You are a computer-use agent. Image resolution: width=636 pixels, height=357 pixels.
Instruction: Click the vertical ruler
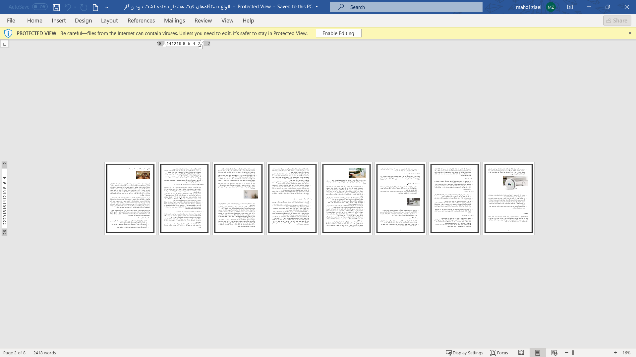(5, 199)
